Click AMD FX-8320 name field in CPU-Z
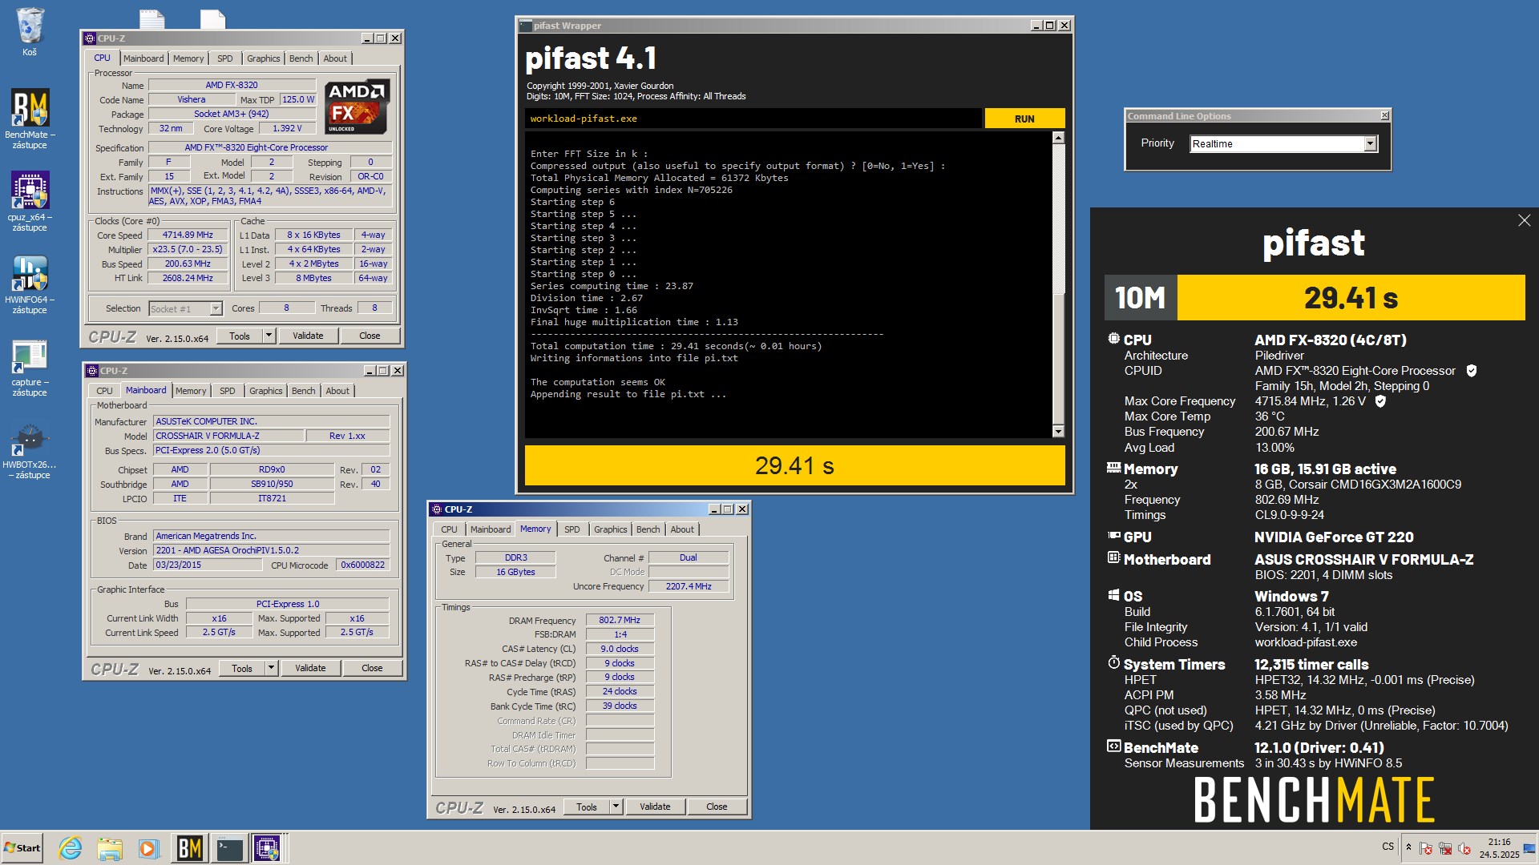The width and height of the screenshot is (1539, 865). (232, 85)
